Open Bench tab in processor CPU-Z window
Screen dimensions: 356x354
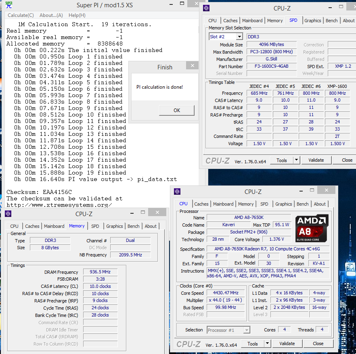302,204
